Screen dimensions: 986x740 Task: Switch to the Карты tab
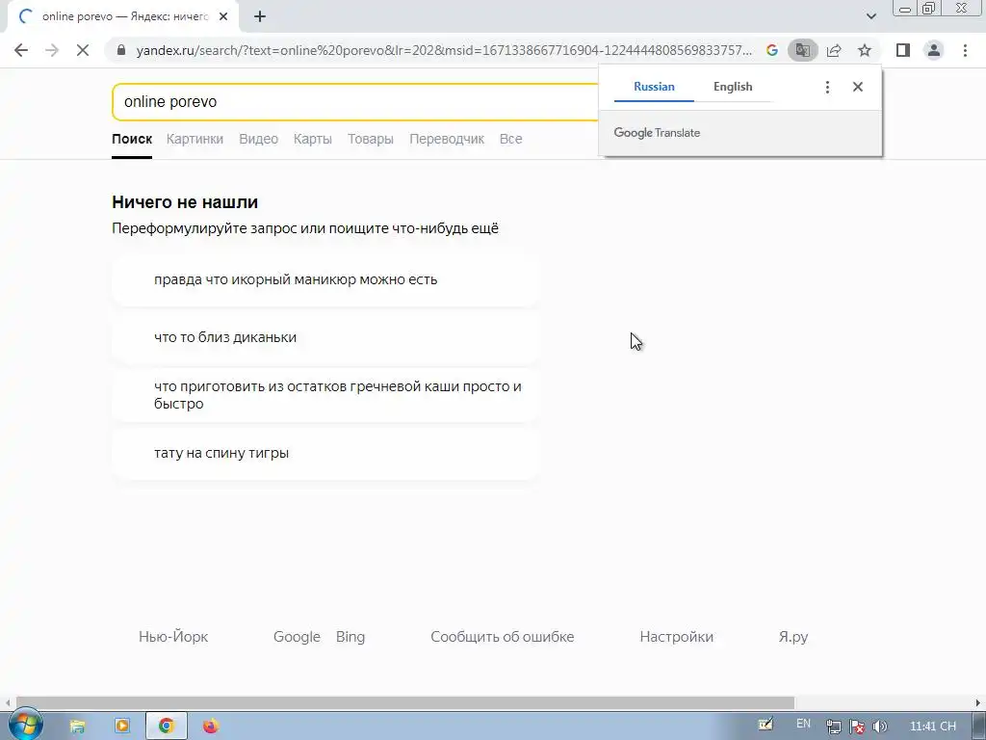[x=313, y=139]
